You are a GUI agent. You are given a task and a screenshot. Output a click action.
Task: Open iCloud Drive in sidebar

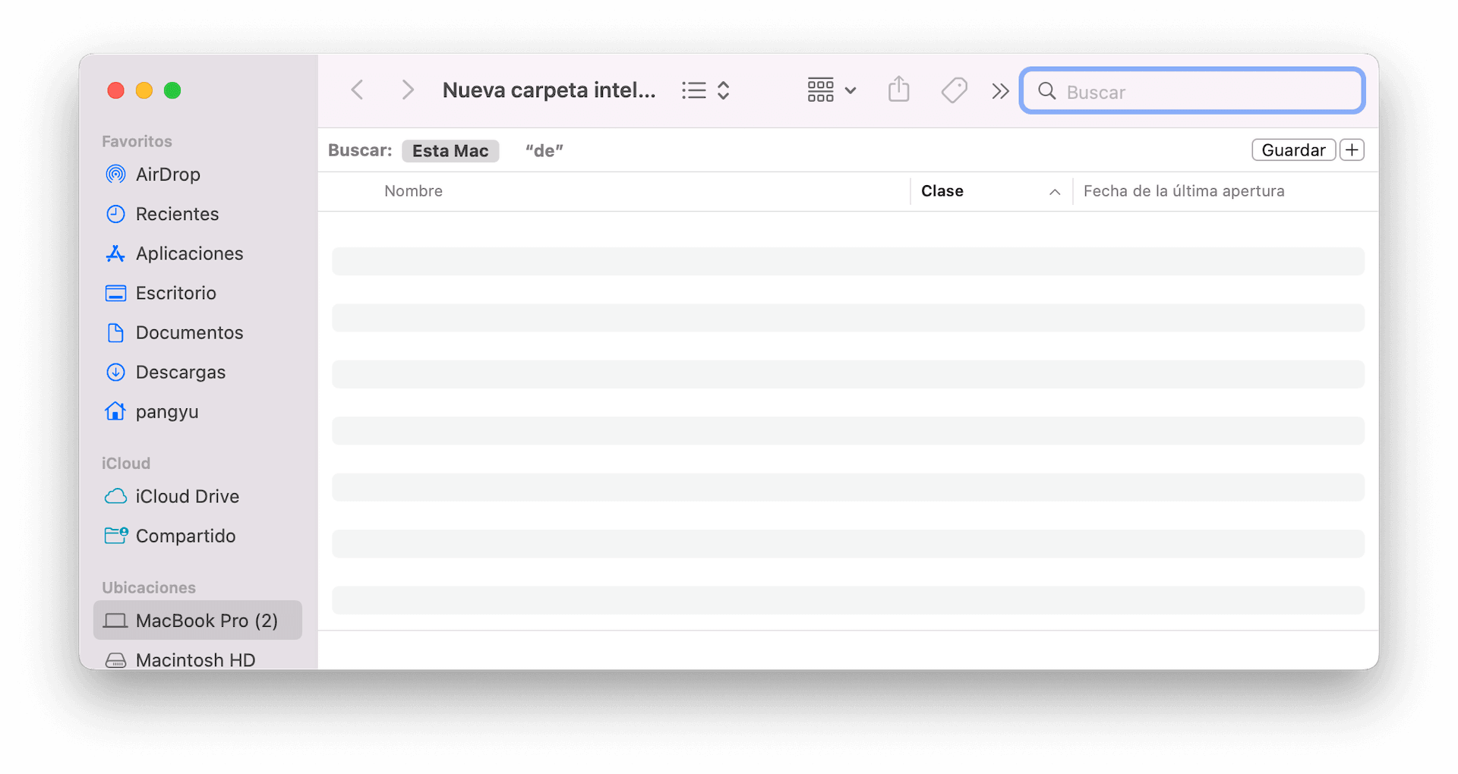tap(197, 496)
